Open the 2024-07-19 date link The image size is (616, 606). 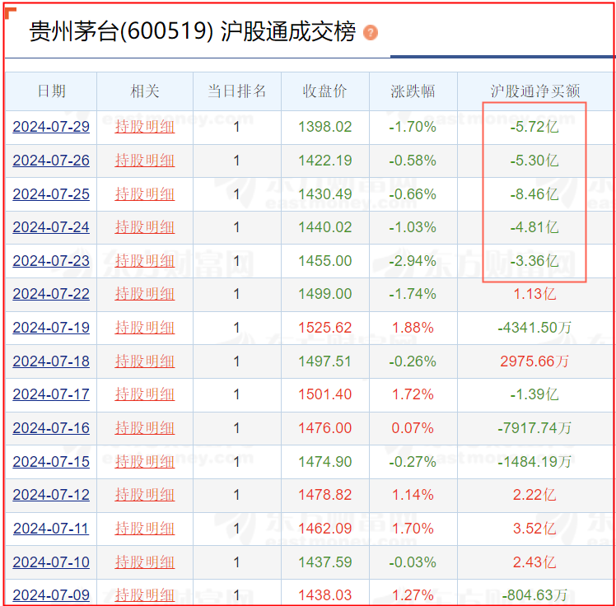click(x=51, y=328)
